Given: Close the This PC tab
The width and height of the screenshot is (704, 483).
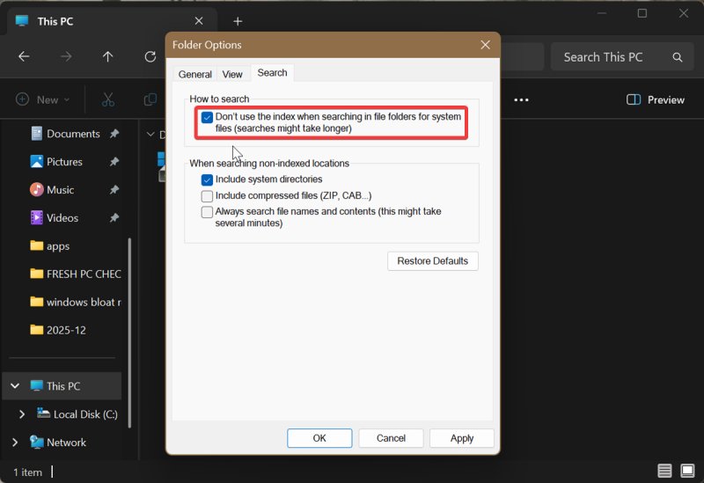Looking at the screenshot, I should [199, 21].
